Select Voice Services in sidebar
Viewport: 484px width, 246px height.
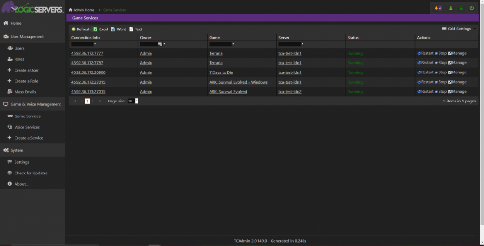coord(27,127)
